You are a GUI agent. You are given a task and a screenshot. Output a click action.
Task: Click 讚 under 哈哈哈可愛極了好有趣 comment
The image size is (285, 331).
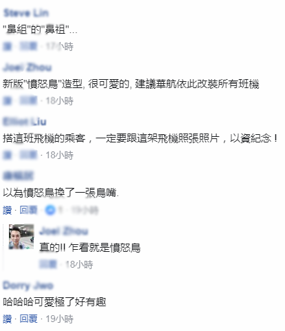(x=7, y=319)
